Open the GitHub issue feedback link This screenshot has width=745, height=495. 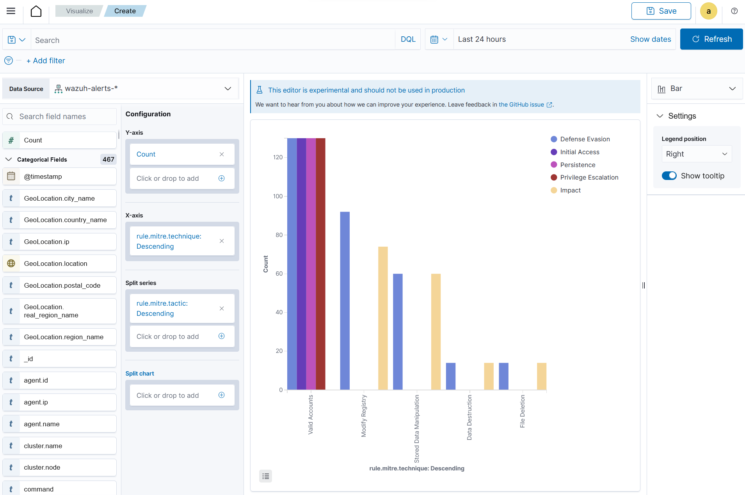tap(521, 105)
